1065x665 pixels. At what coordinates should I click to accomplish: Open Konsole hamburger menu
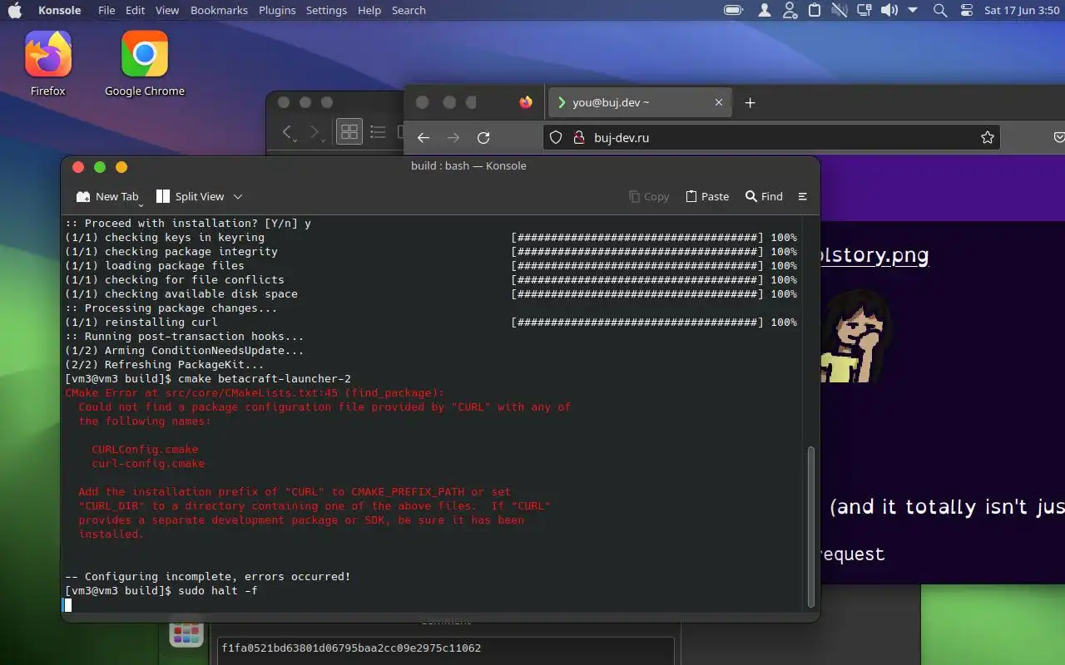pos(803,196)
